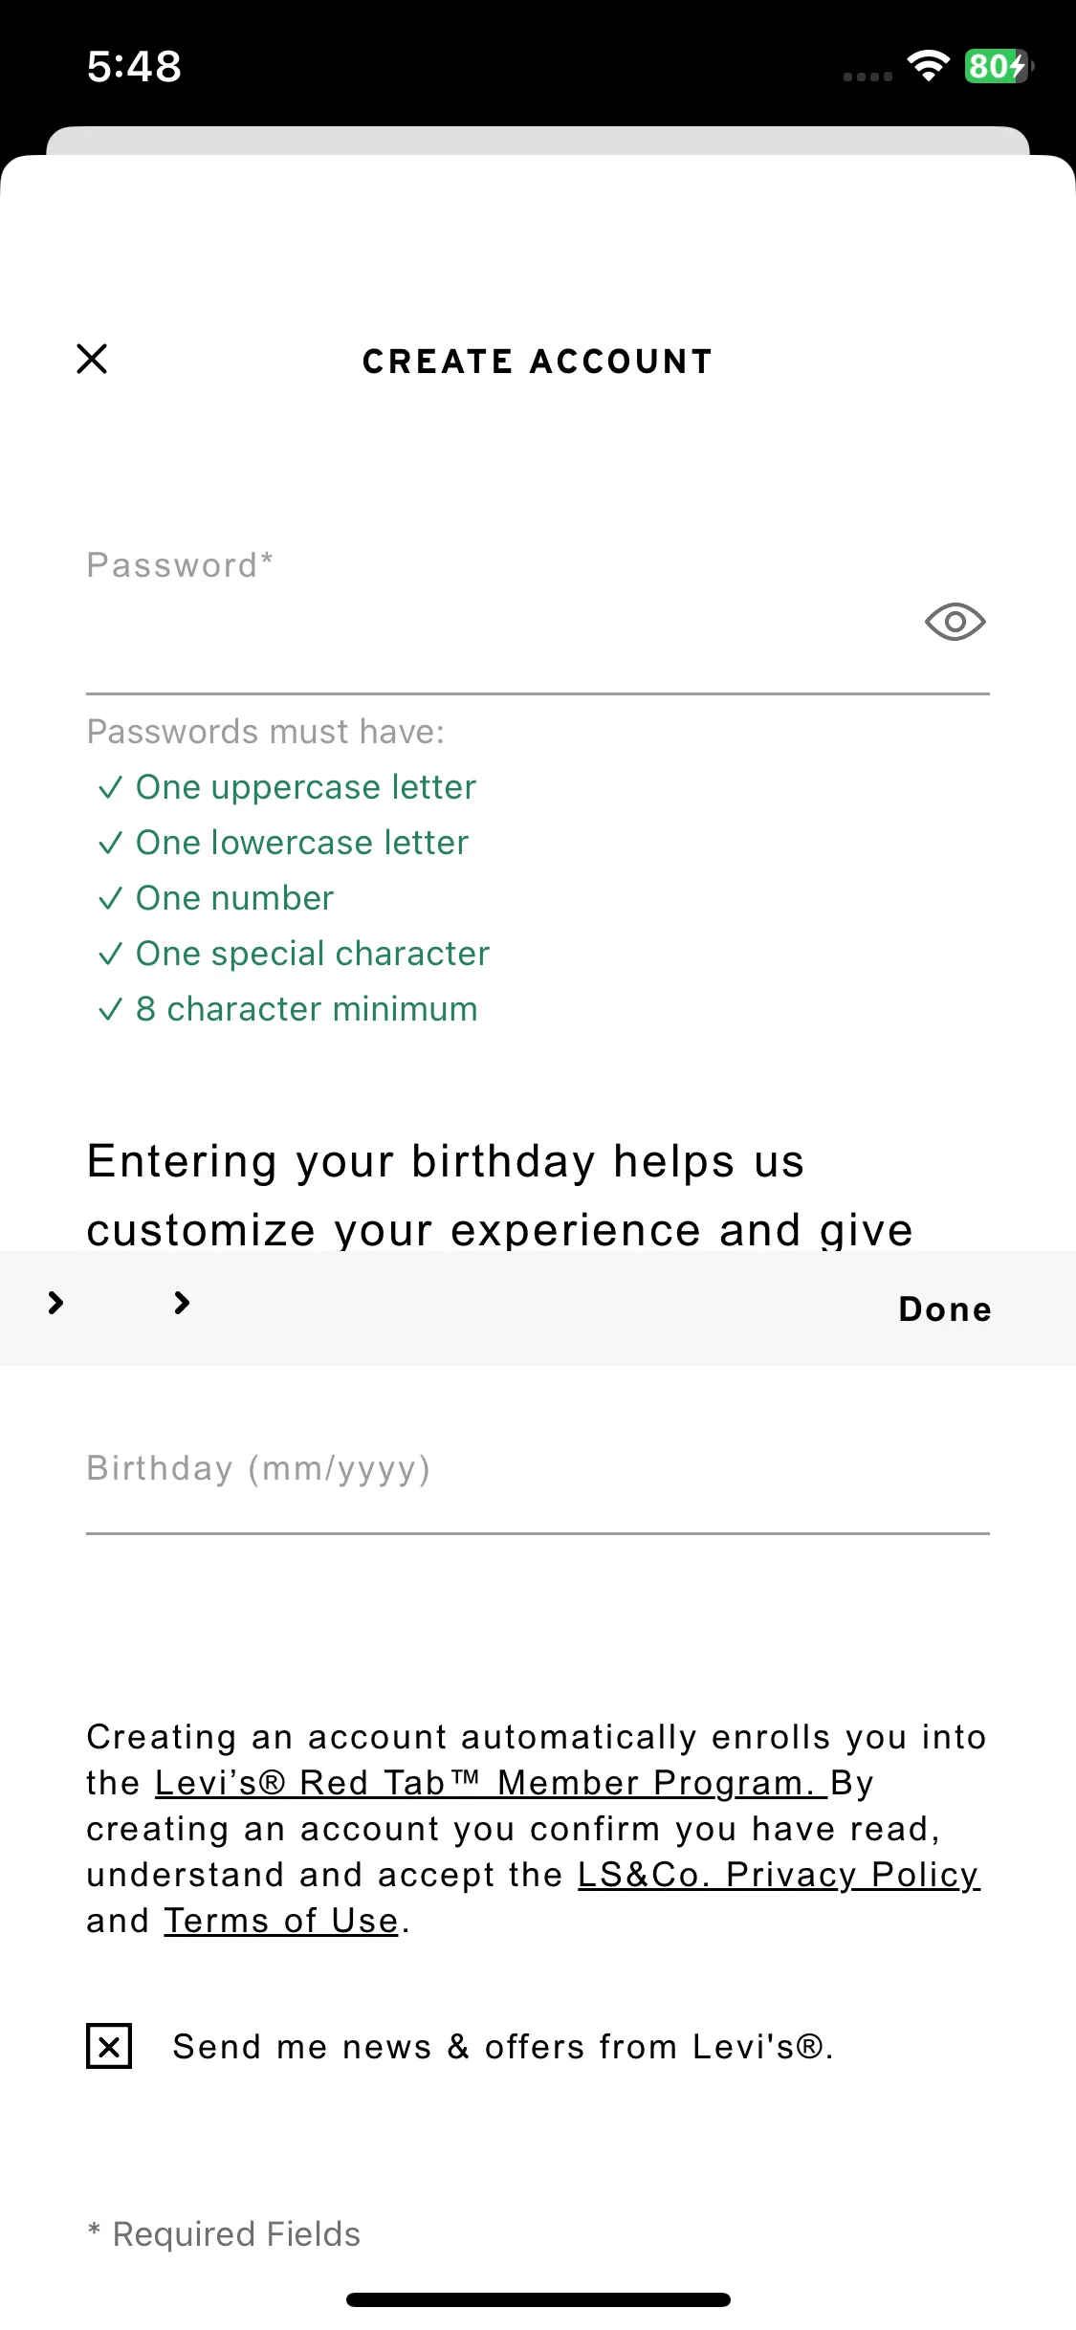Uncheck Send me news & offers checkbox
The image size is (1076, 2330).
coord(109,2046)
